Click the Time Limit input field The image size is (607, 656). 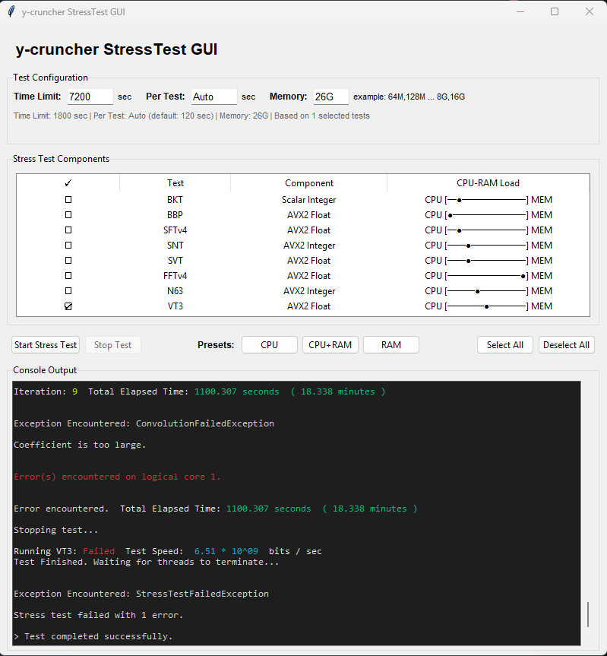(x=90, y=97)
